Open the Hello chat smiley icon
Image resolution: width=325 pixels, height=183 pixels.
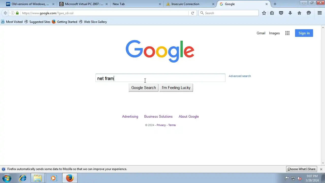pos(309,13)
